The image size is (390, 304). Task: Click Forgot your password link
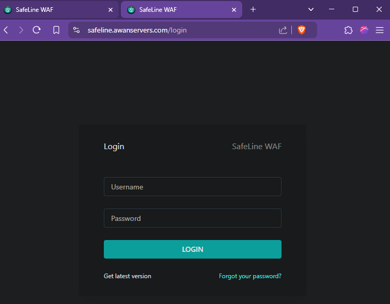250,276
